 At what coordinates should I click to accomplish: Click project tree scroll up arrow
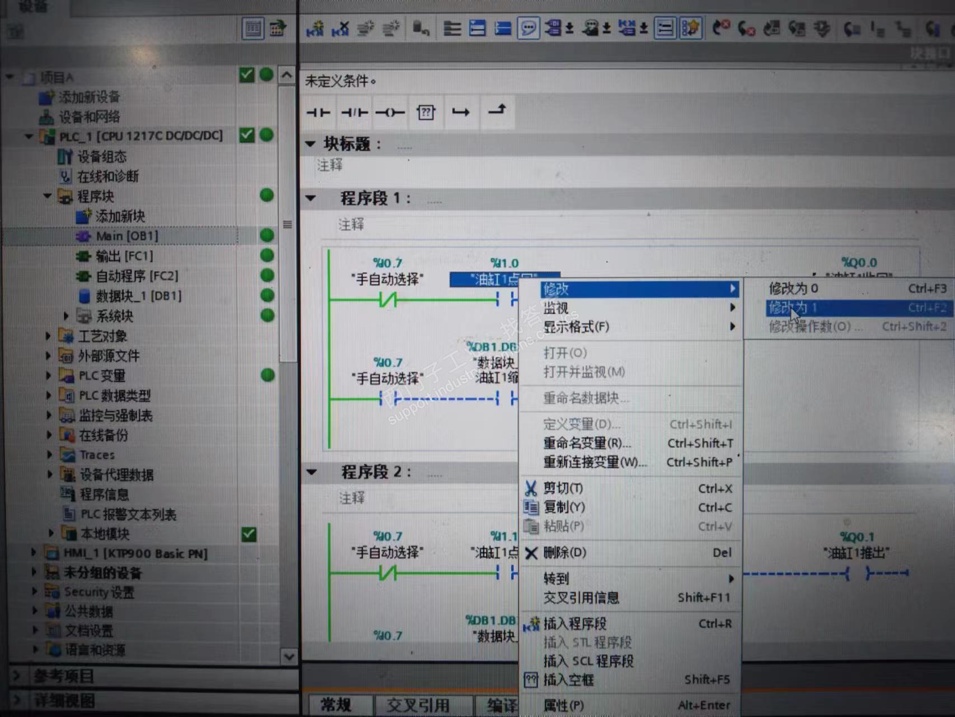click(287, 75)
